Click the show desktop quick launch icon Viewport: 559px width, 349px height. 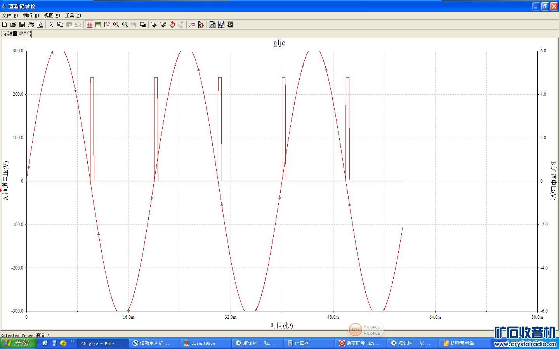54,343
